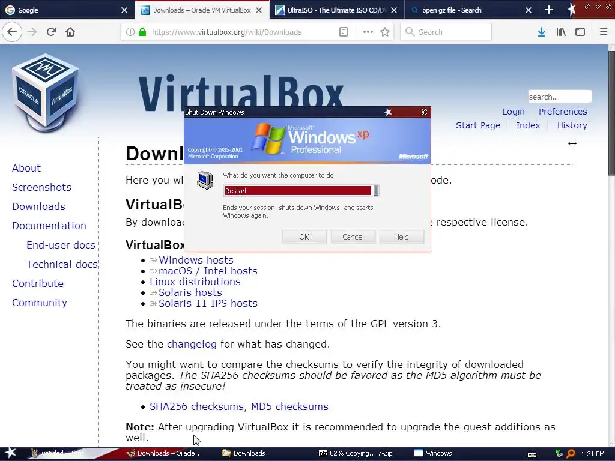Open the Community sidebar link
The image size is (615, 461).
tap(39, 303)
